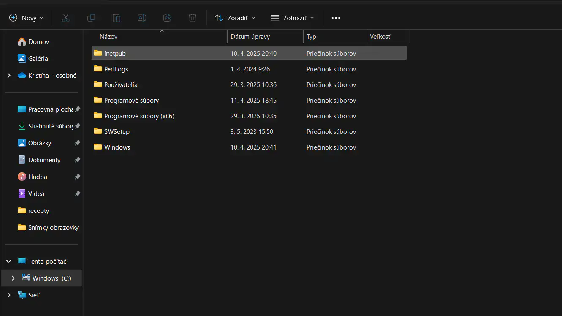Select the Programové súbory (x86) folder
Viewport: 562px width, 316px height.
pyautogui.click(x=139, y=116)
